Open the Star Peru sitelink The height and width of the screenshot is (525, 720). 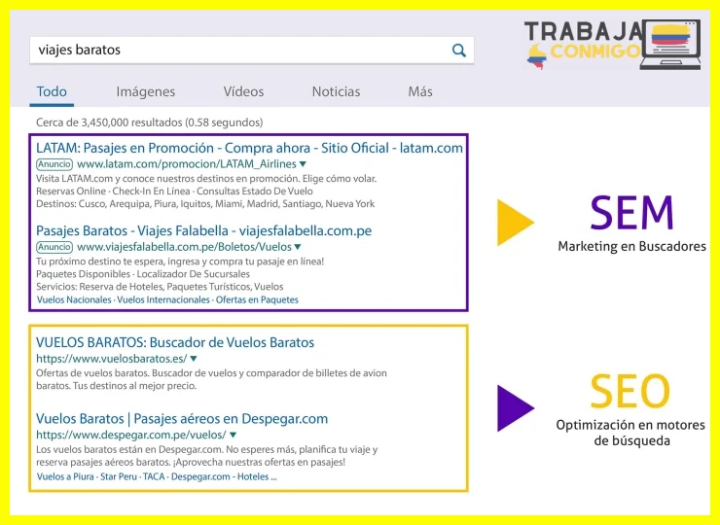coord(119,476)
